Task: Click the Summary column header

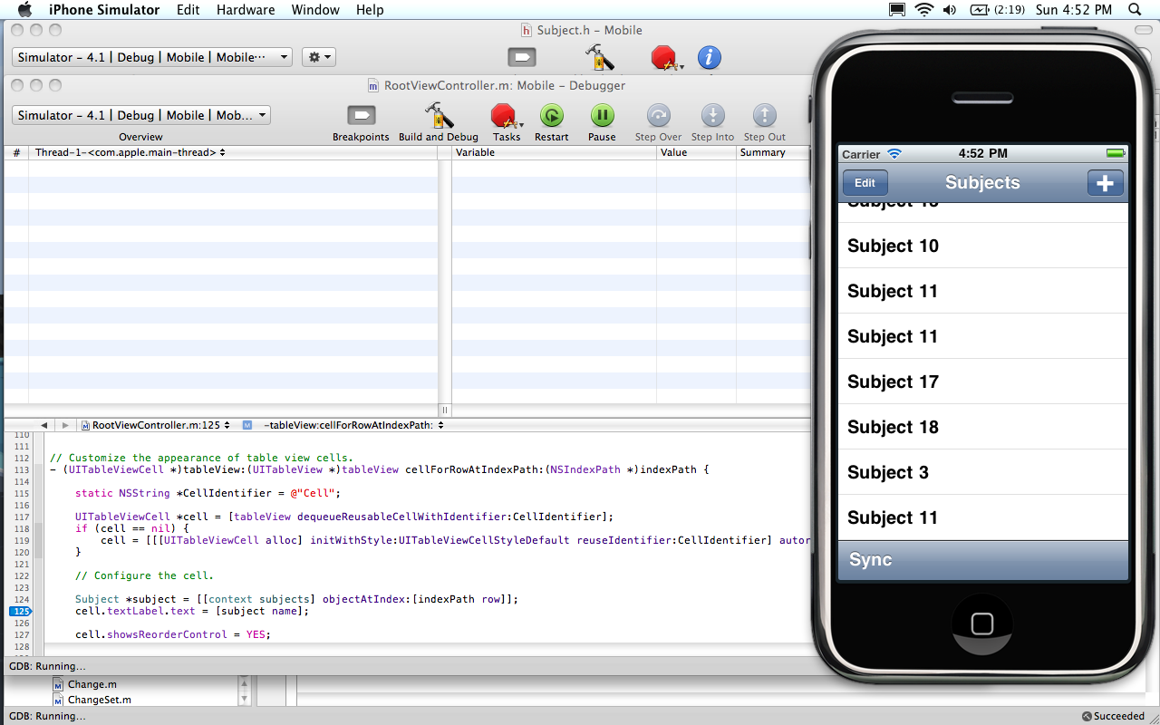Action: tap(773, 152)
